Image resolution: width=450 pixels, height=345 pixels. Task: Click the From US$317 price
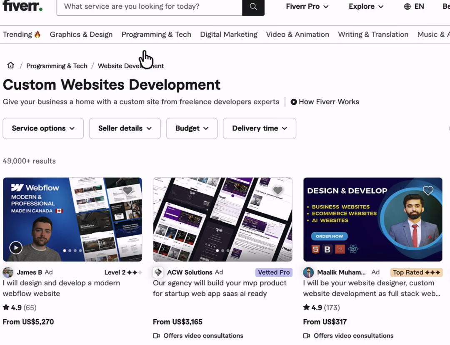tap(325, 322)
